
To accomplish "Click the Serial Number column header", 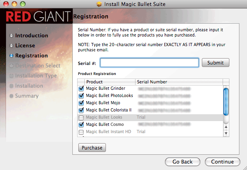I will pyautogui.click(x=179, y=82).
